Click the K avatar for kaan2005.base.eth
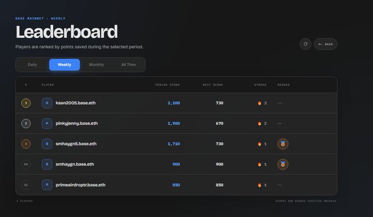The width and height of the screenshot is (373, 217). pos(47,103)
